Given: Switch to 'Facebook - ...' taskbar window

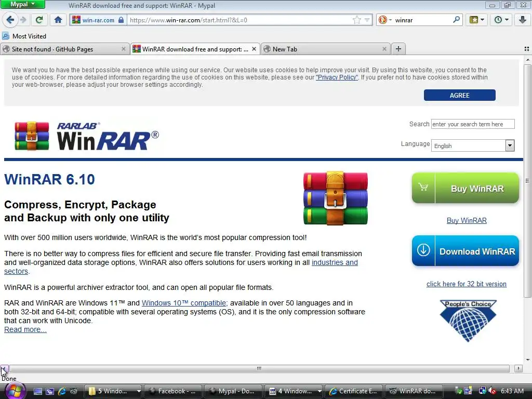Looking at the screenshot, I should (x=172, y=391).
